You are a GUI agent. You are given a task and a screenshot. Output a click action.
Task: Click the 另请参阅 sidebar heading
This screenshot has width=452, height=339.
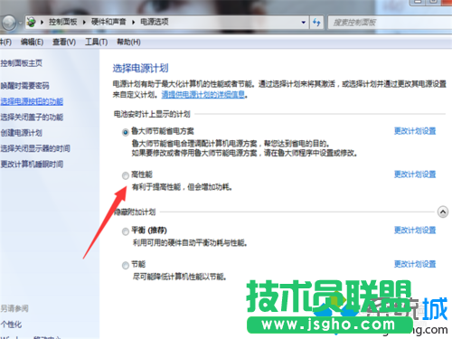(14, 308)
